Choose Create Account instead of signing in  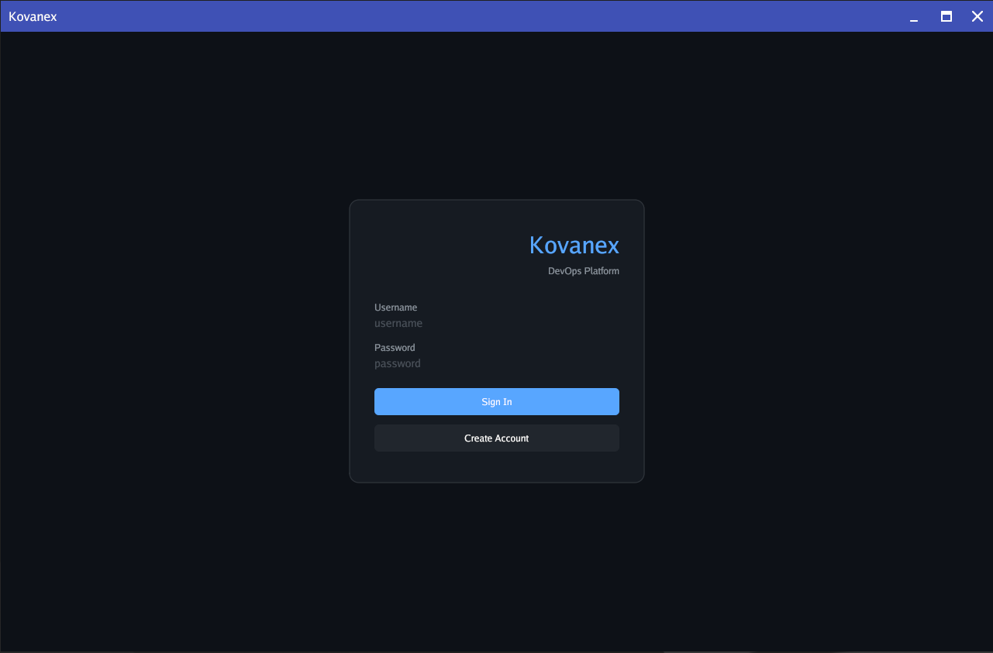[x=496, y=438]
